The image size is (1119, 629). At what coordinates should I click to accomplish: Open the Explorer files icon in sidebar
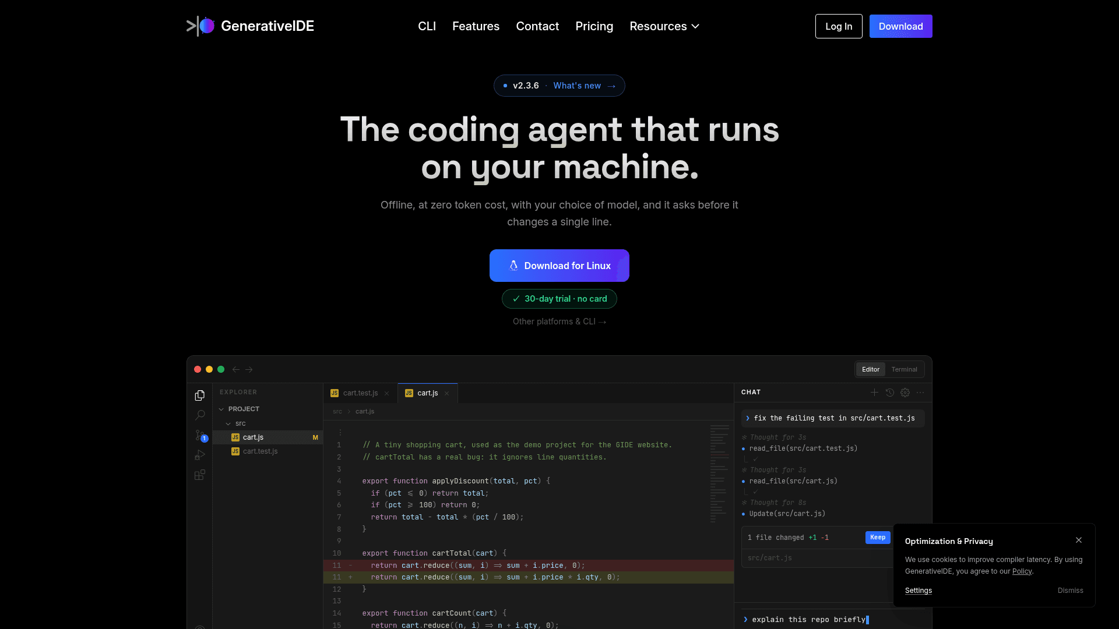point(200,395)
